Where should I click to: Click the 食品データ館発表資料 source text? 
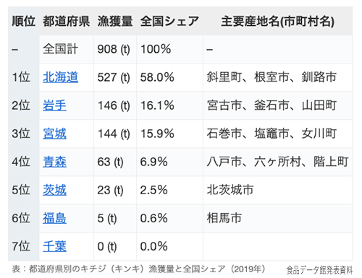[319, 270]
